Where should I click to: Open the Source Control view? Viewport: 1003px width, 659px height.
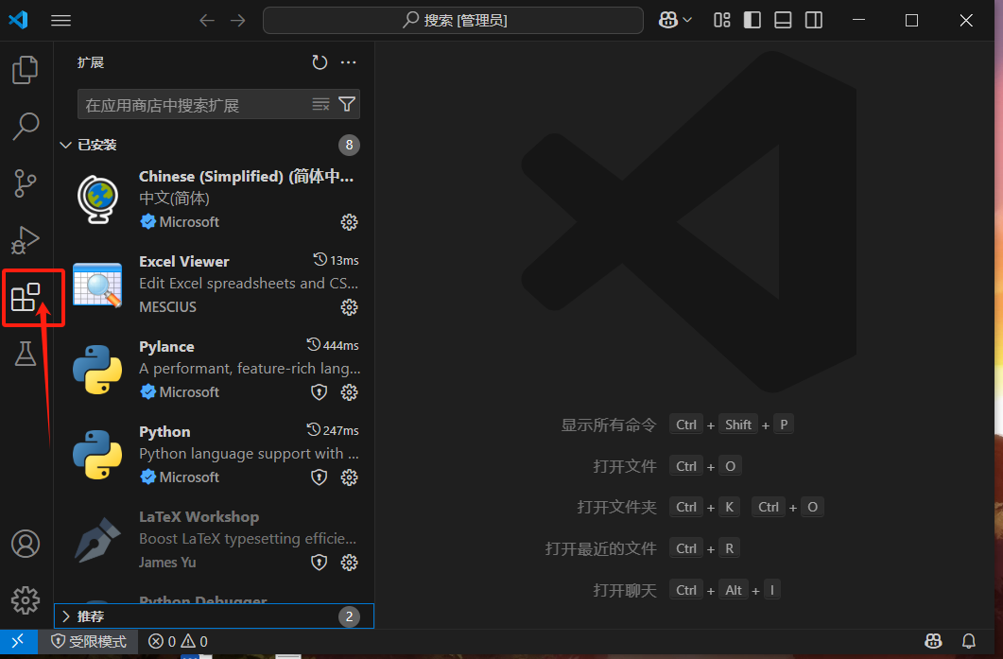[x=26, y=183]
